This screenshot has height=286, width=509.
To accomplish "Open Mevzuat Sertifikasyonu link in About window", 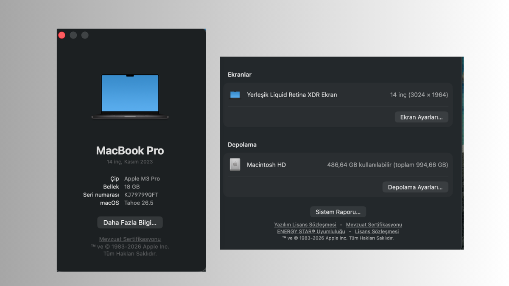I will click(x=130, y=239).
